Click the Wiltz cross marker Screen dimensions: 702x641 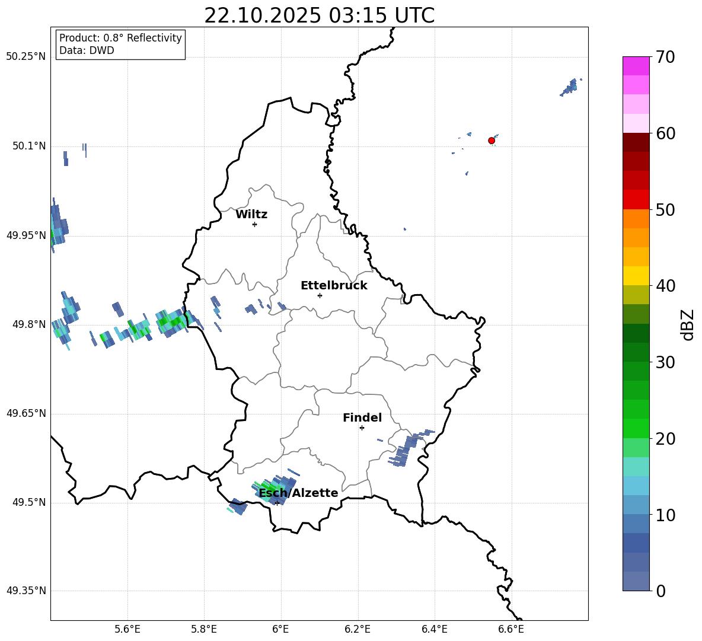[x=254, y=224]
